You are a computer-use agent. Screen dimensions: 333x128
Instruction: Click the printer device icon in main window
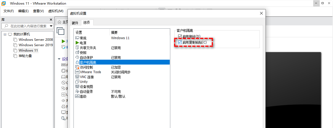[x=64, y=106]
